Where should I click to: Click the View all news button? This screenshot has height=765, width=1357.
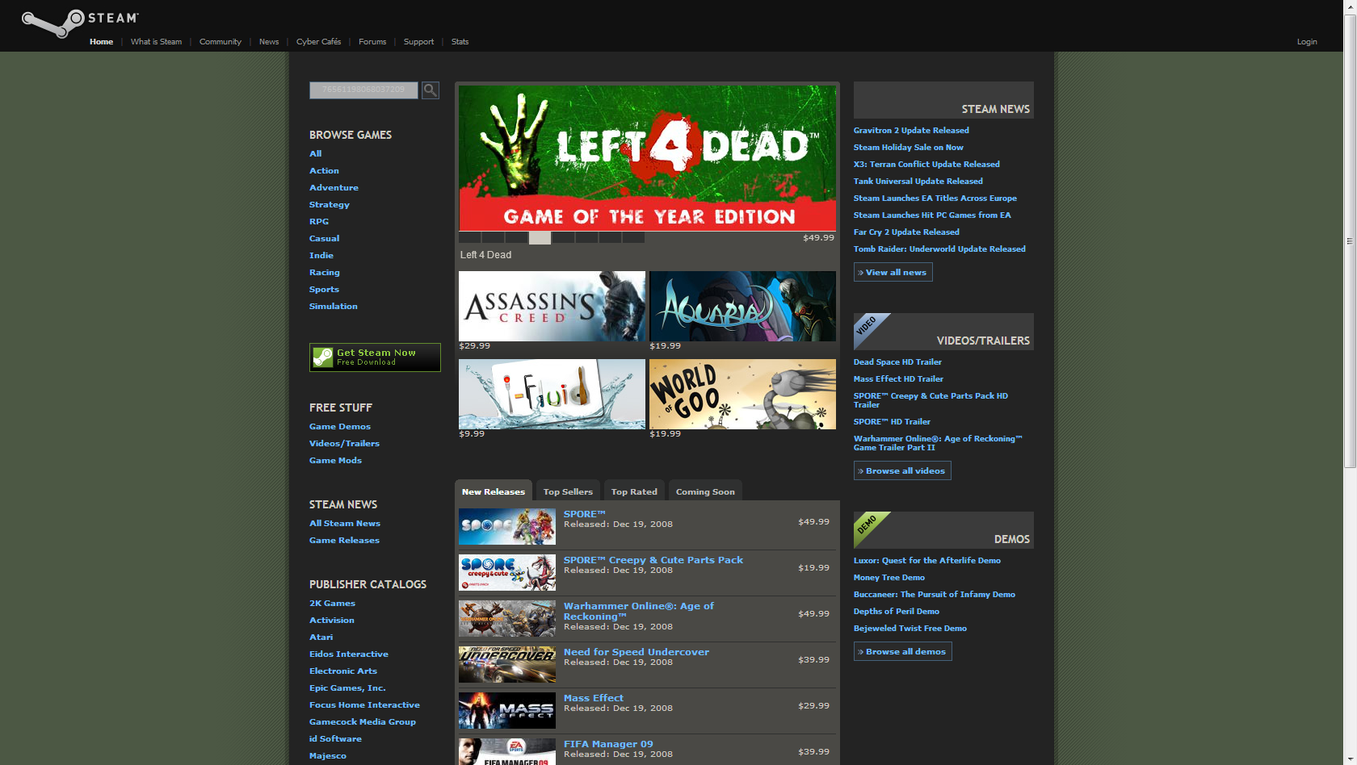(893, 273)
